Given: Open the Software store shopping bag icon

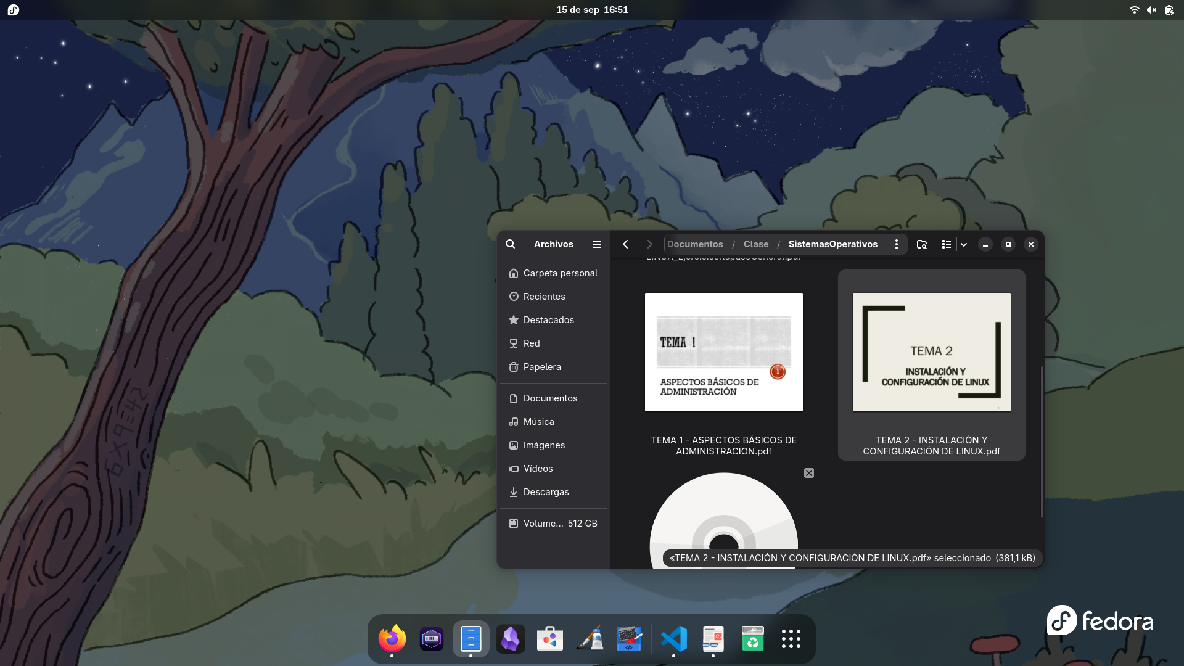Looking at the screenshot, I should (x=550, y=639).
